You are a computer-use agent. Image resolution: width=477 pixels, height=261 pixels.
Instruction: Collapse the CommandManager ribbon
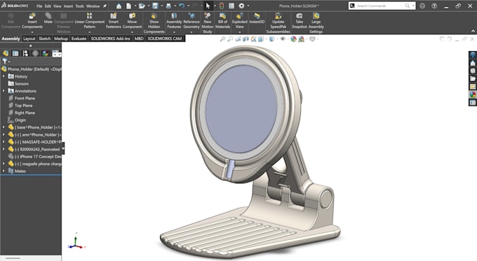[x=473, y=31]
